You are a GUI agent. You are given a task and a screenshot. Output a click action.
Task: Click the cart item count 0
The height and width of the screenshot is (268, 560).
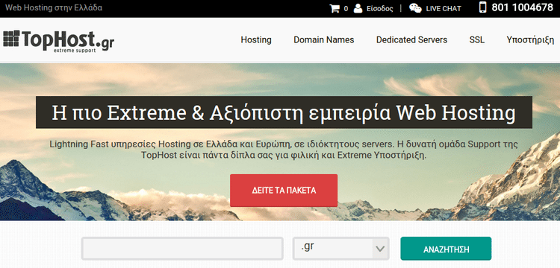346,9
